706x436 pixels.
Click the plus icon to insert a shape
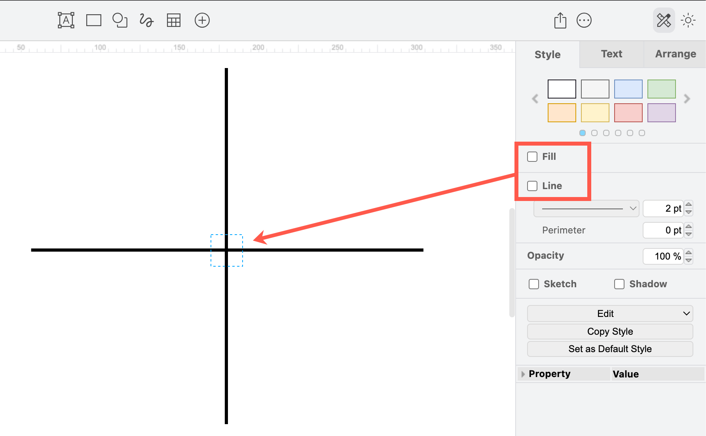coord(202,20)
